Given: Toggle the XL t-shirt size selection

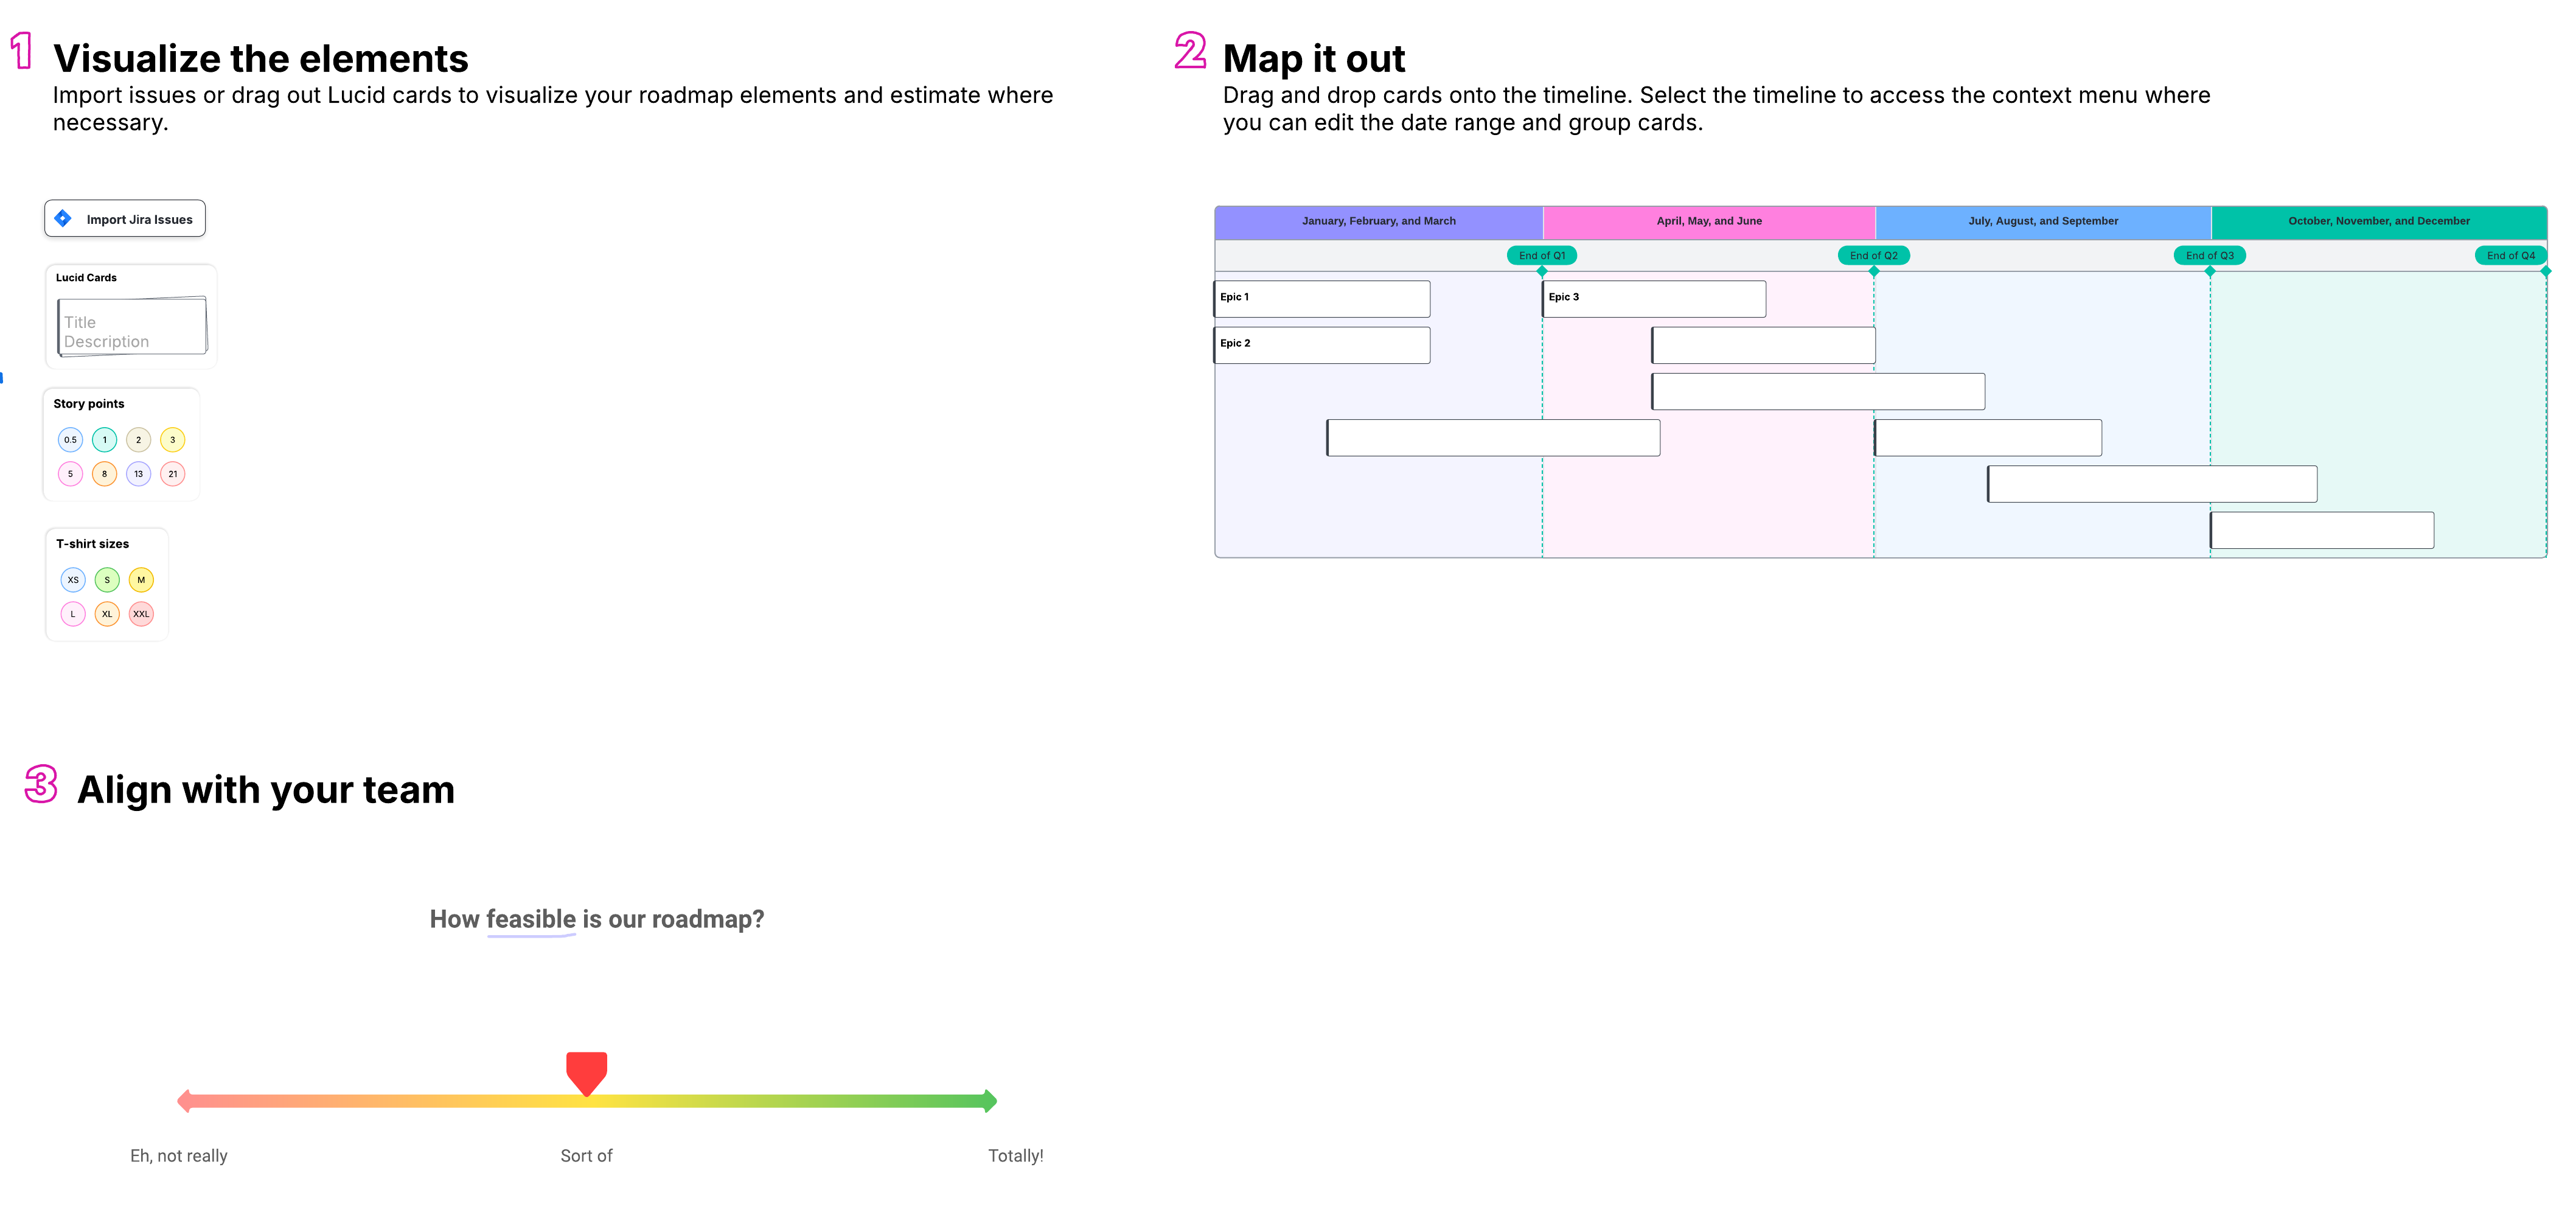Looking at the screenshot, I should 105,614.
